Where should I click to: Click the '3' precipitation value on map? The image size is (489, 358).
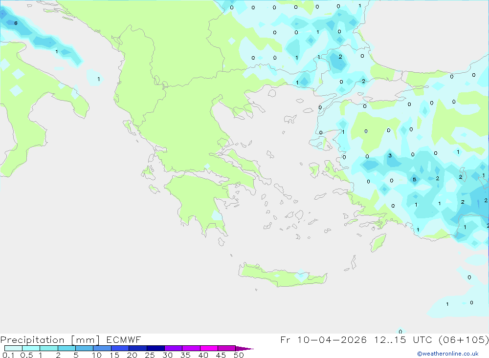tap(390, 155)
